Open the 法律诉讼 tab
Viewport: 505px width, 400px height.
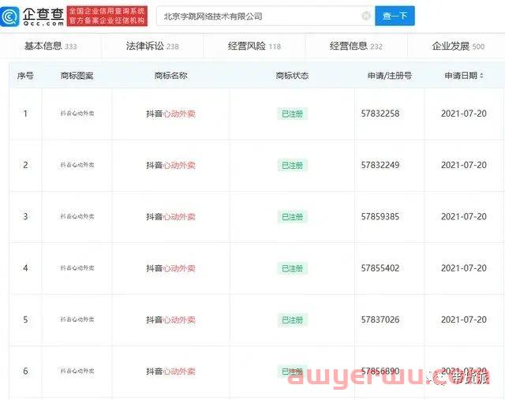tap(152, 46)
